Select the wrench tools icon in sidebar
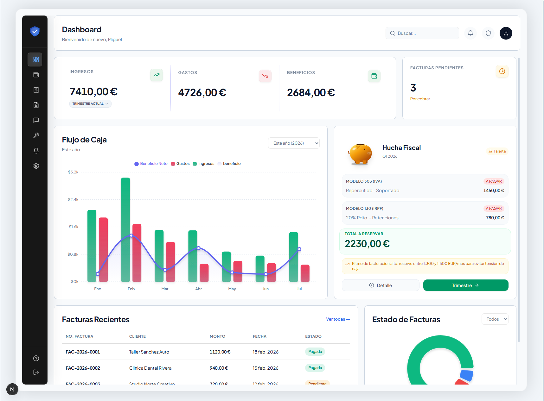544x401 pixels. [x=36, y=135]
